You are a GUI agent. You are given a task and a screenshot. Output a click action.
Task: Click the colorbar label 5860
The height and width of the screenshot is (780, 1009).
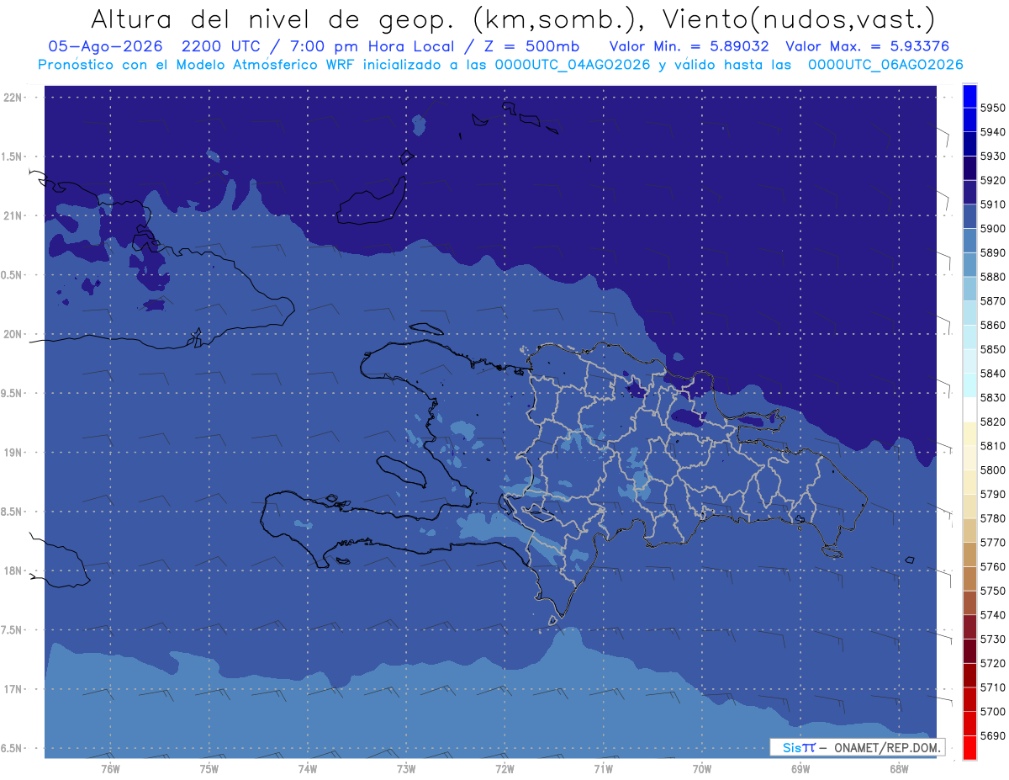tap(993, 325)
